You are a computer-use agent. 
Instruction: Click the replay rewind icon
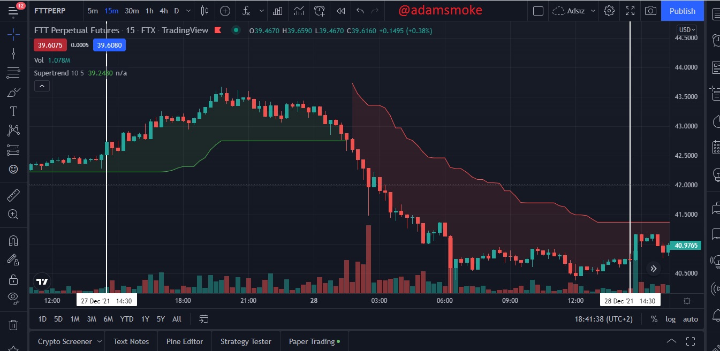click(340, 11)
